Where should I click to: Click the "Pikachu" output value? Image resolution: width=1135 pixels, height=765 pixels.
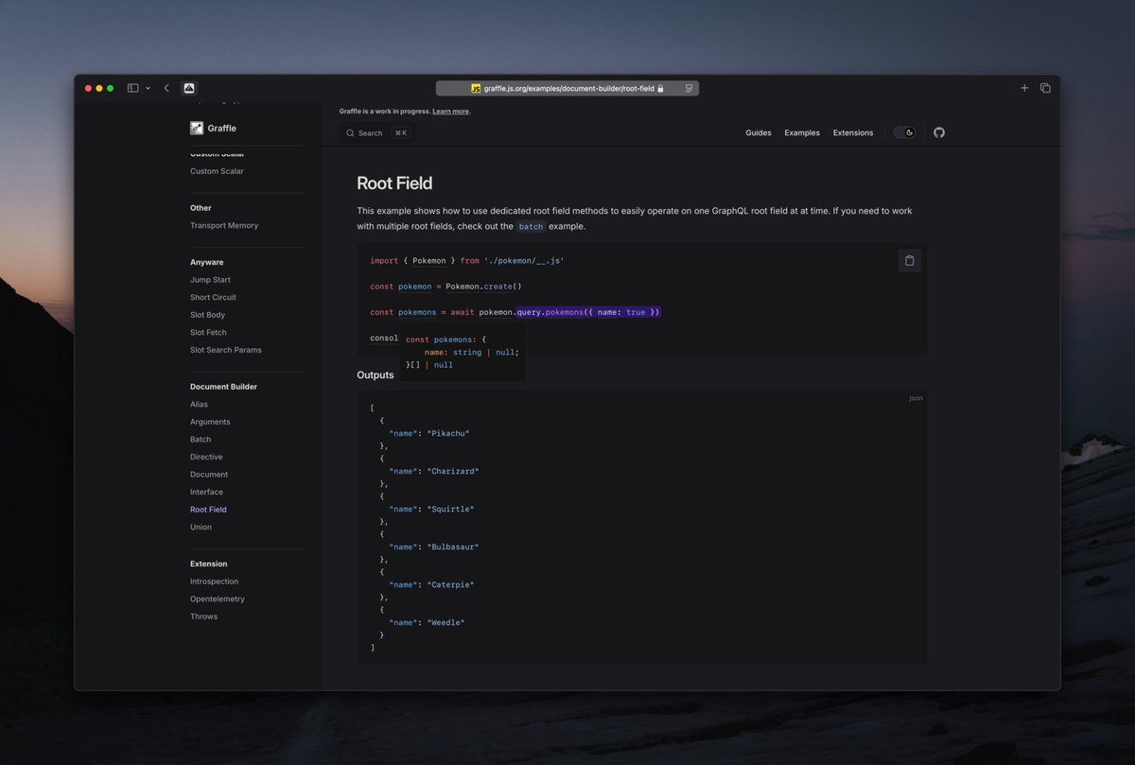(448, 433)
